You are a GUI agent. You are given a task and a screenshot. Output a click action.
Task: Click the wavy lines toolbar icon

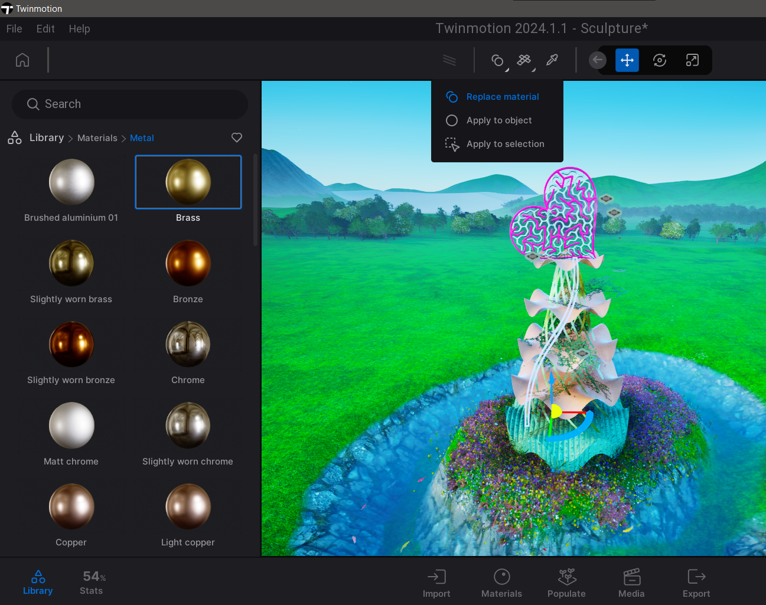pyautogui.click(x=449, y=60)
